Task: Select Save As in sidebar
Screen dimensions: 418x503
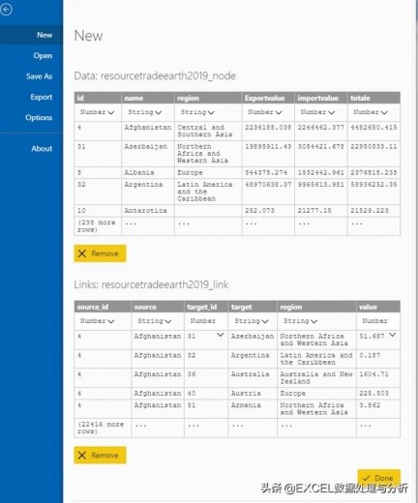Action: pyautogui.click(x=39, y=76)
